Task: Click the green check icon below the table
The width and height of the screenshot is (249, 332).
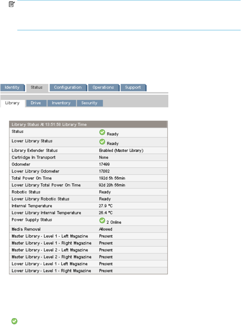Action: (x=14, y=321)
